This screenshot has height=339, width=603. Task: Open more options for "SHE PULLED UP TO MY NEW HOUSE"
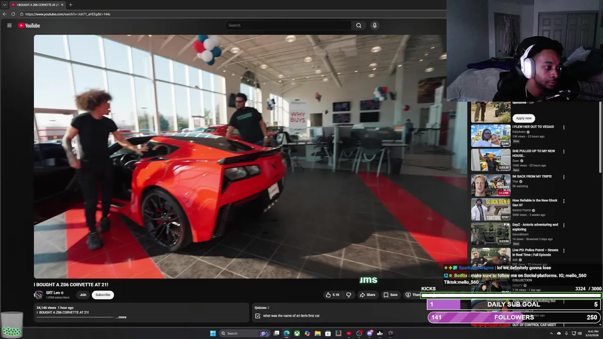pos(563,152)
